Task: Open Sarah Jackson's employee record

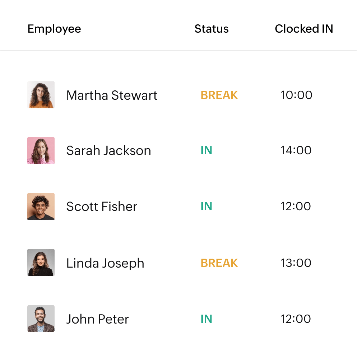Action: 108,151
